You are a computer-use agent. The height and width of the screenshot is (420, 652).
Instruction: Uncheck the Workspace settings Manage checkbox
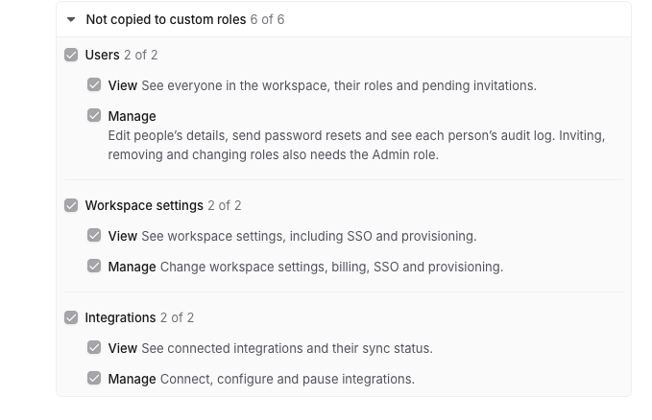point(94,266)
